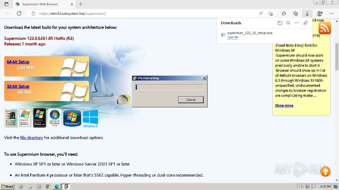Click the Windows 2000 Professional badge
339x190 pixels.
(x=11, y=118)
